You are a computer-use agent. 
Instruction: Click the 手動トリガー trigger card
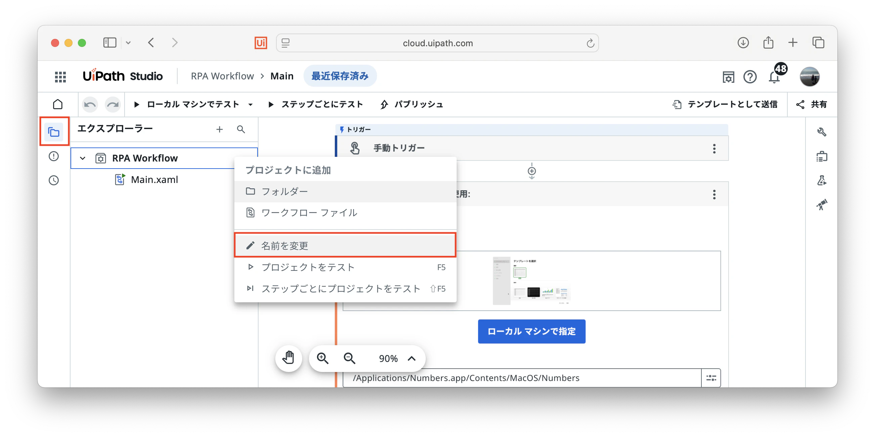[x=532, y=148]
